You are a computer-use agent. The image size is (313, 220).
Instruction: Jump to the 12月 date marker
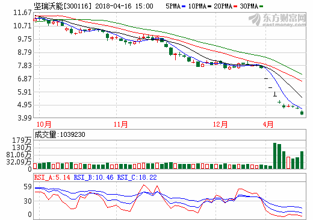(220, 124)
